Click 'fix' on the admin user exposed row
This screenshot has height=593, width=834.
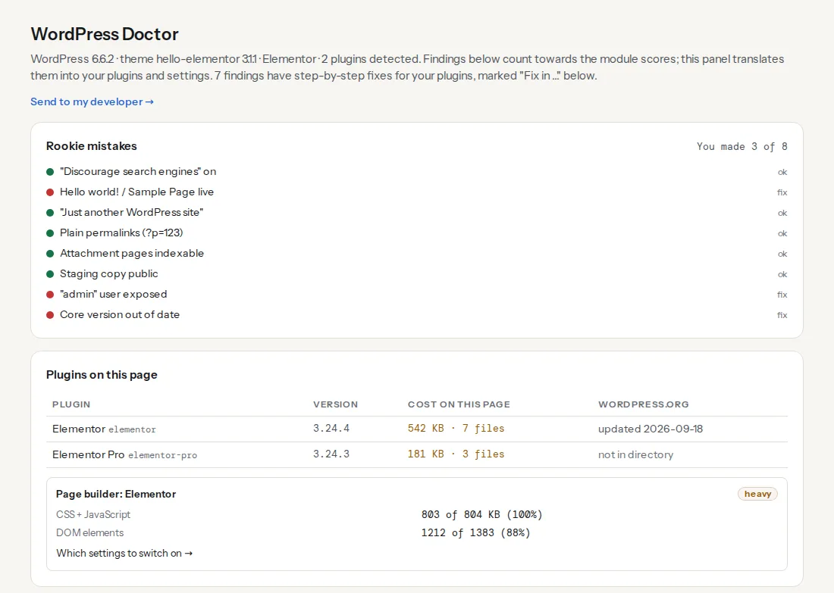(782, 295)
